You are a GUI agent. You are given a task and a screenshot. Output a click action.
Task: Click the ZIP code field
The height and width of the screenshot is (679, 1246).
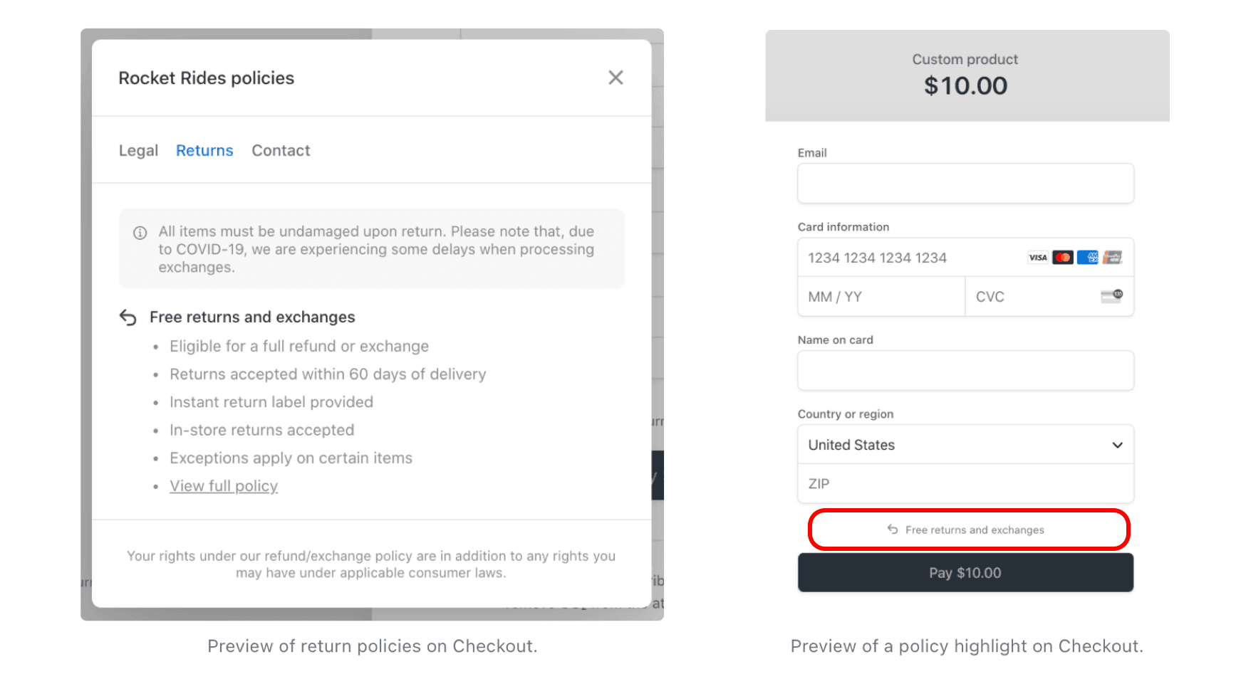(965, 484)
